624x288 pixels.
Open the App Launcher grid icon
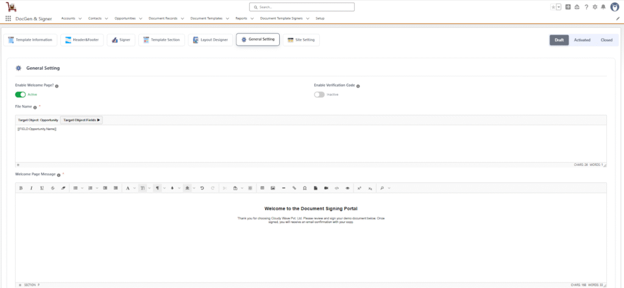pos(8,18)
